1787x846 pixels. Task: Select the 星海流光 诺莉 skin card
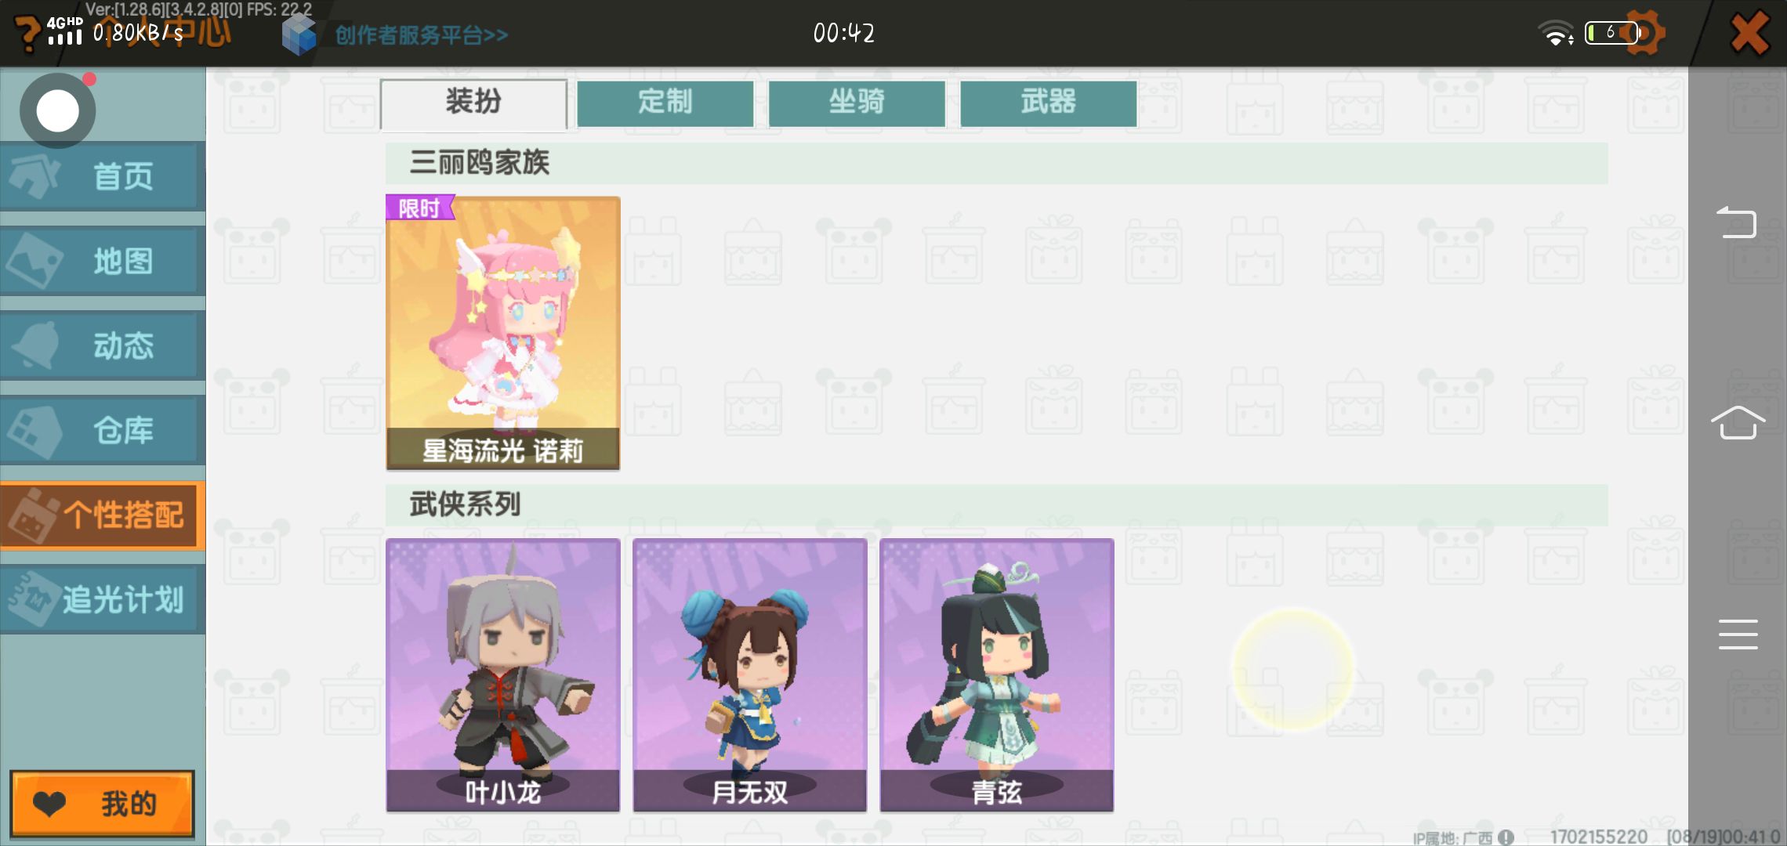503,333
